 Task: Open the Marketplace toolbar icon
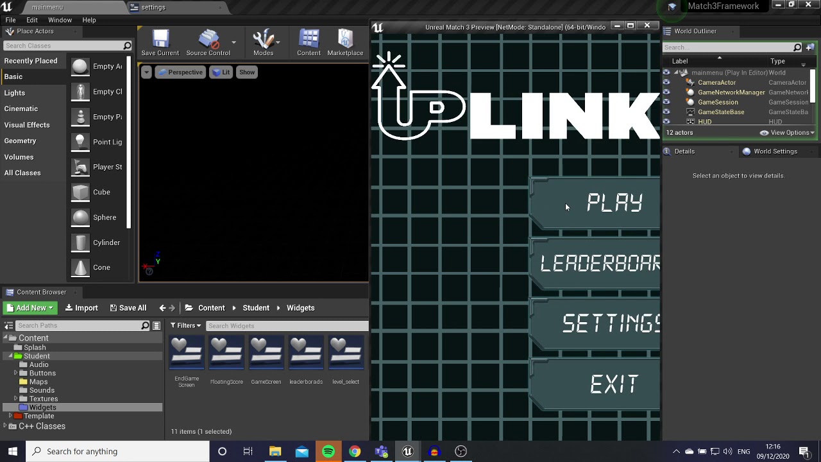[345, 43]
